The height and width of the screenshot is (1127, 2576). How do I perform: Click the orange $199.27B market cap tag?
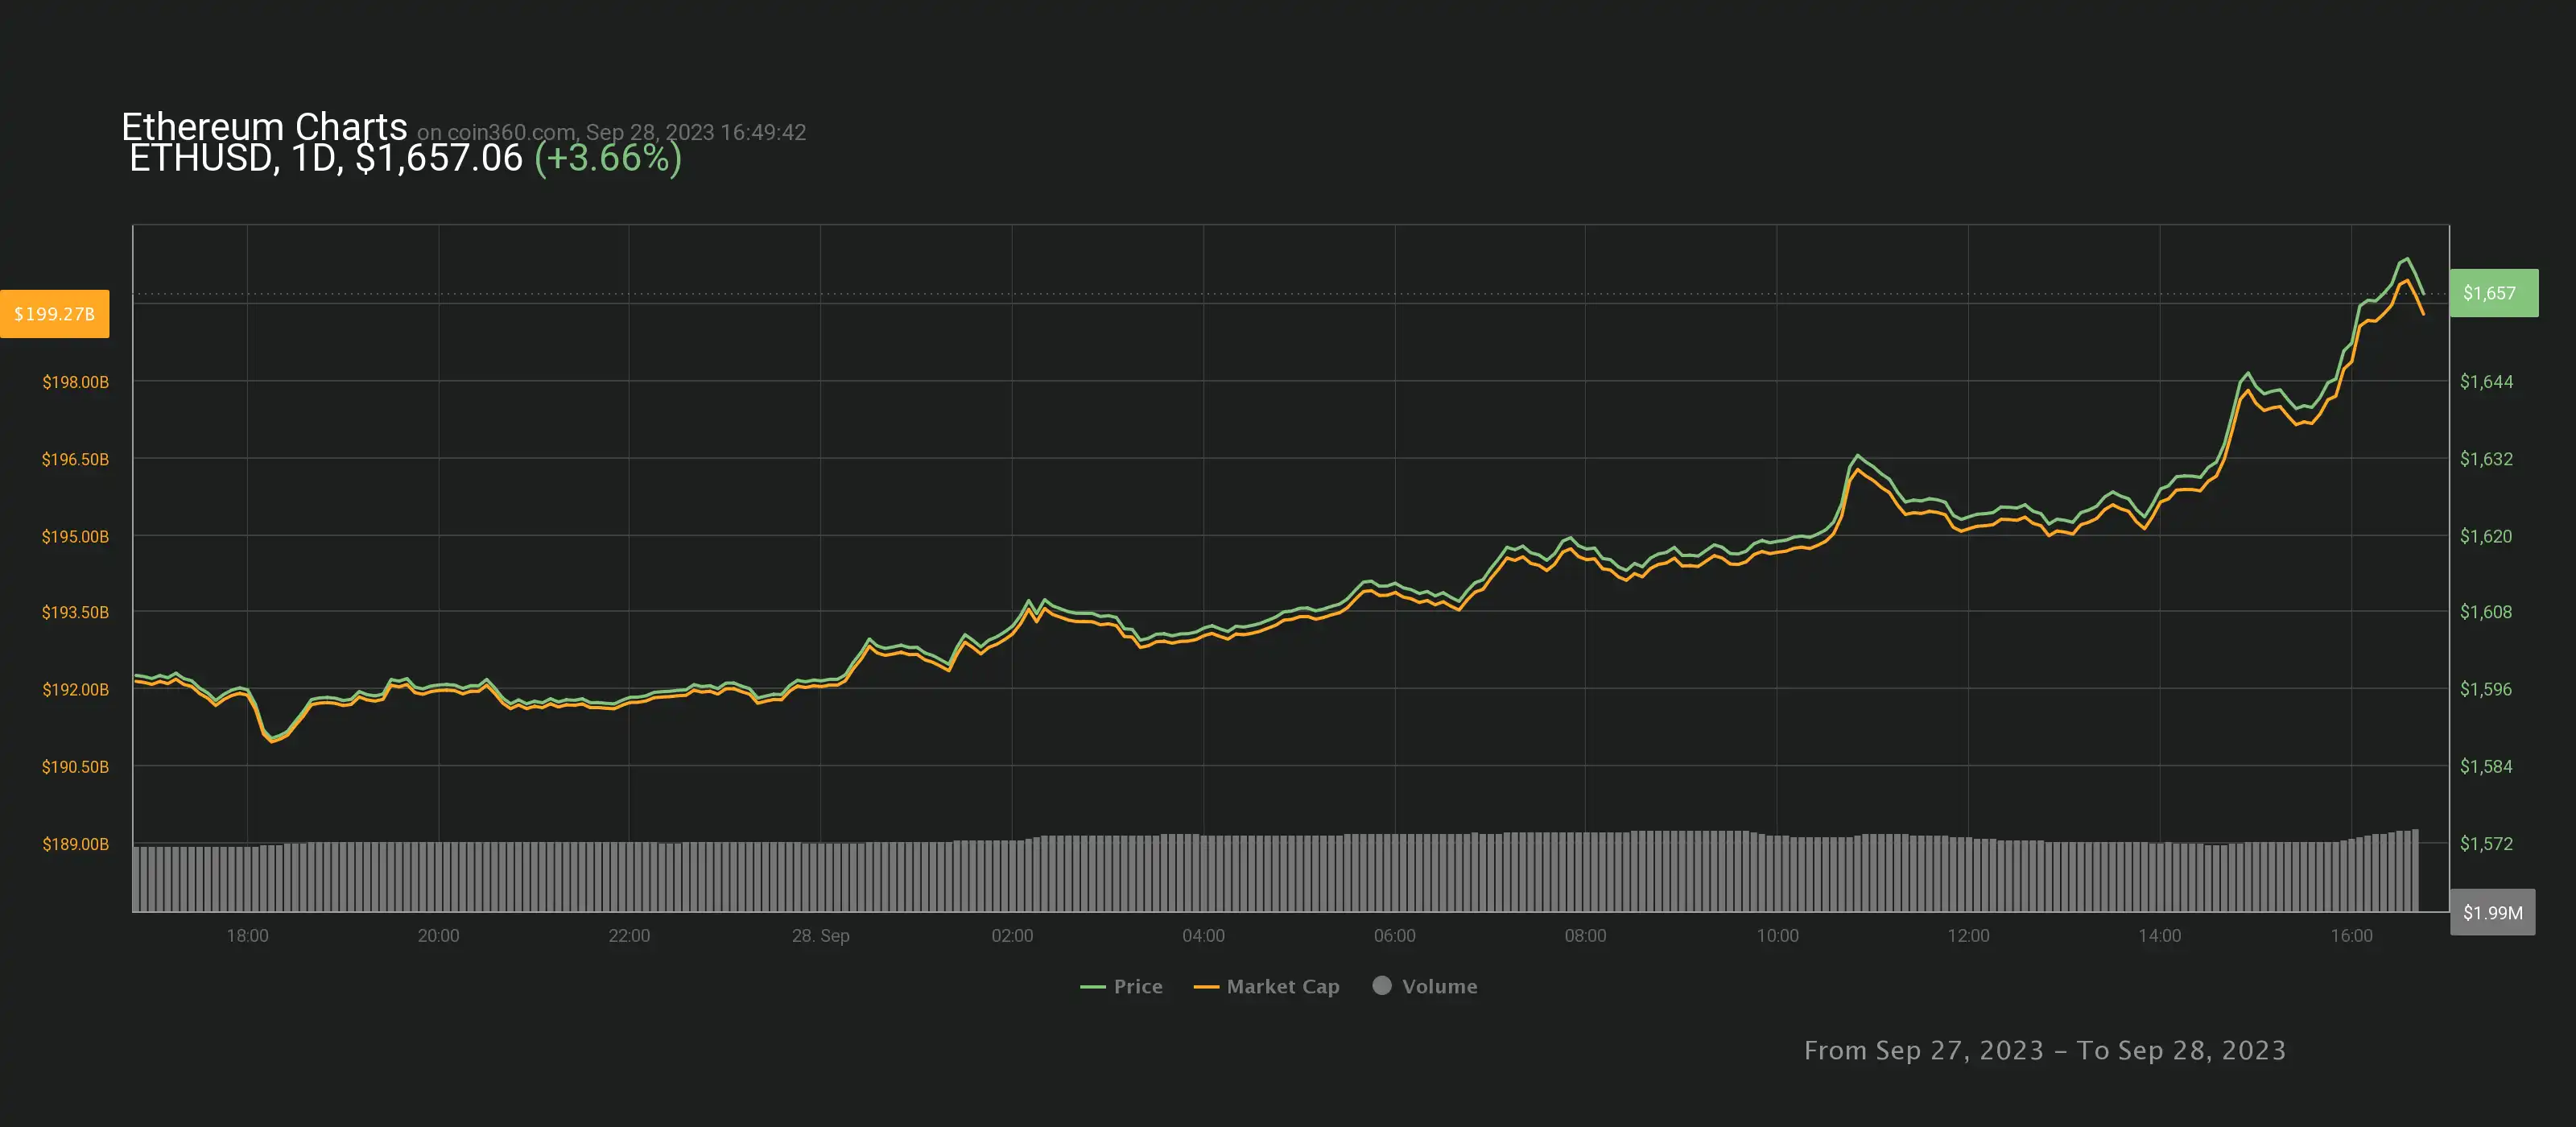pos(55,314)
